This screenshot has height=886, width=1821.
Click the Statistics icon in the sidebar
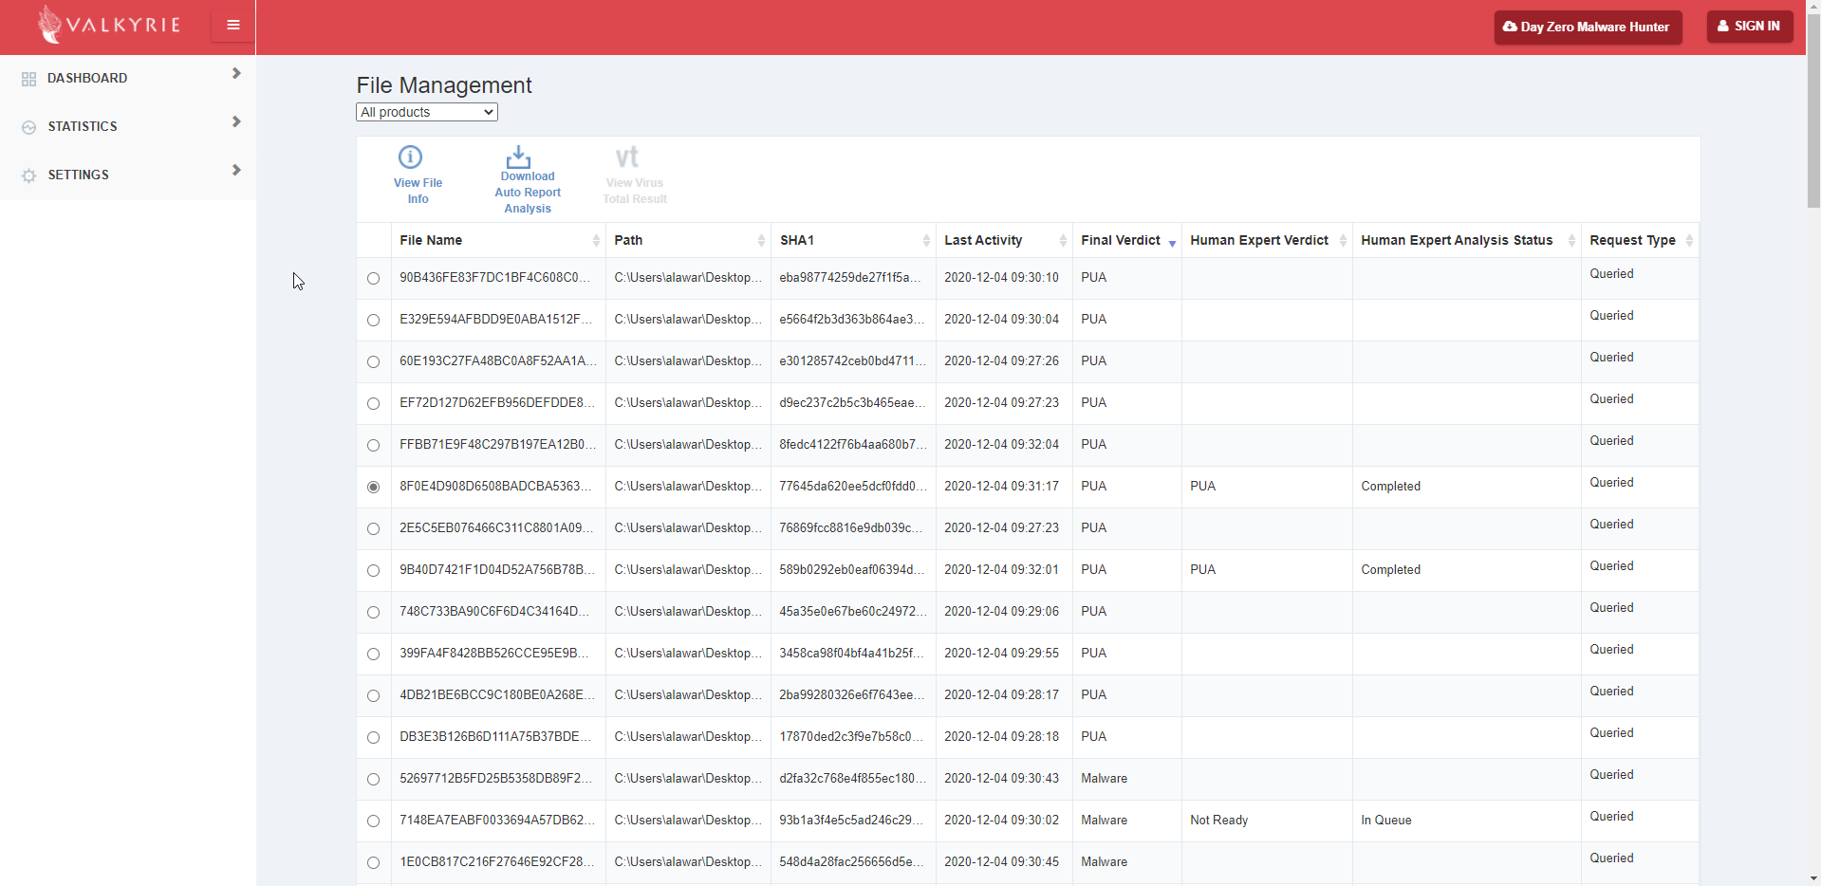tap(28, 127)
